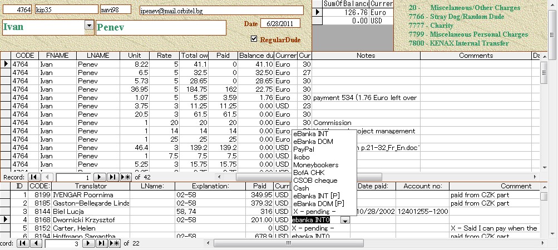Toggle the RegularDude checkbox

pyautogui.click(x=254, y=39)
